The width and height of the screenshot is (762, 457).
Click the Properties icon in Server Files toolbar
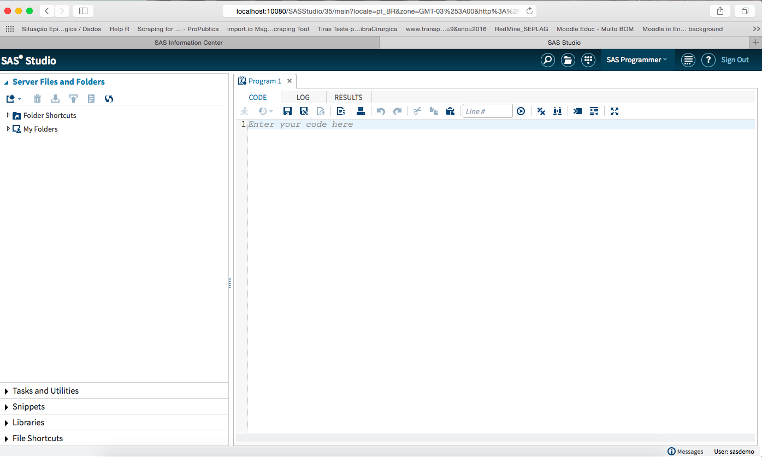click(91, 99)
